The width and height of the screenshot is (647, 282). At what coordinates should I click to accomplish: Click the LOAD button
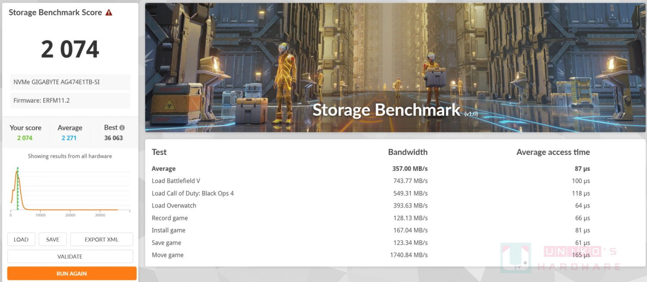tap(21, 239)
